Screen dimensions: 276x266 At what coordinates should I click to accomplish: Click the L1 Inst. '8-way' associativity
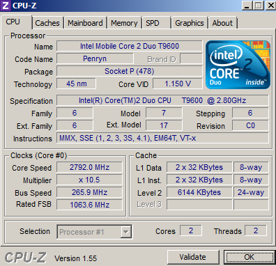(x=251, y=180)
